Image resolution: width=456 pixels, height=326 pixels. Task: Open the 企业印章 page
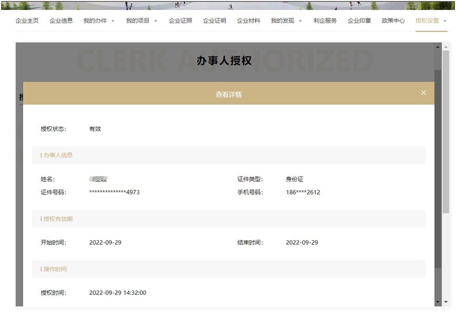click(x=359, y=21)
